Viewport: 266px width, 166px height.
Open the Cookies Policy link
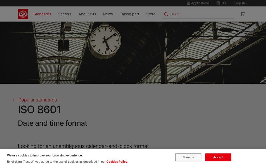click(117, 161)
